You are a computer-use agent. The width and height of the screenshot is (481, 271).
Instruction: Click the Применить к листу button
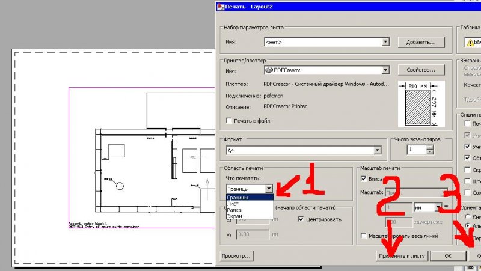click(402, 255)
